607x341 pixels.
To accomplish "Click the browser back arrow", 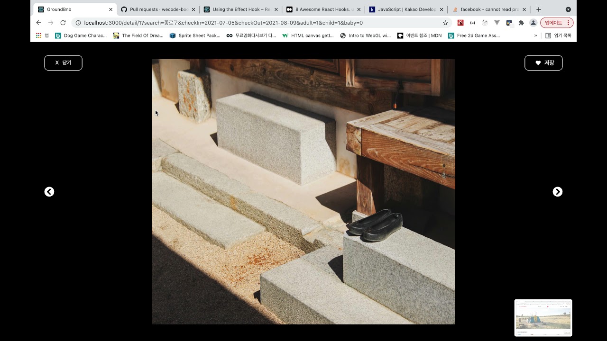I will pyautogui.click(x=39, y=23).
